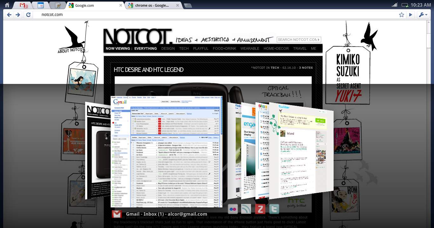Open the HTC DESIRE AND HTC LEGEND post title
Screen dimensions: 434x228
[x=149, y=70]
